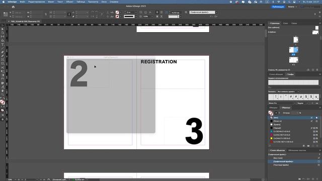Screen dimensions: 322x181
Task: Click the toolbox fill and stroke indicator
Action: [x=3, y=102]
